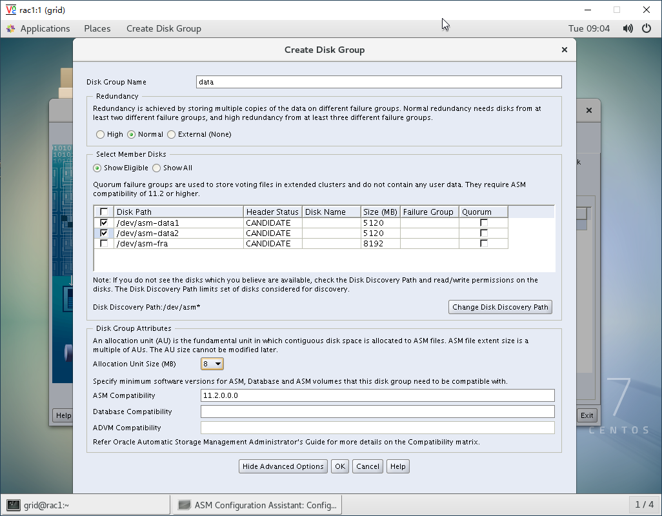The width and height of the screenshot is (662, 516).
Task: Click the Cancel button
Action: pos(368,466)
